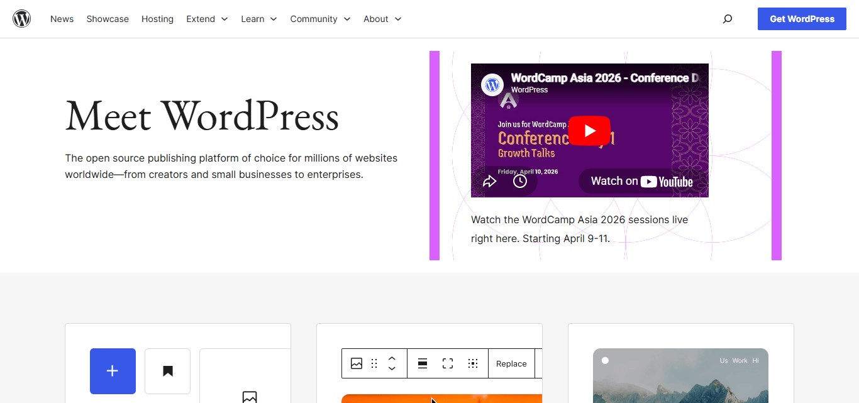Click the 'Friday, April 10, 2026' date on the video
The width and height of the screenshot is (859, 403).
(x=528, y=172)
